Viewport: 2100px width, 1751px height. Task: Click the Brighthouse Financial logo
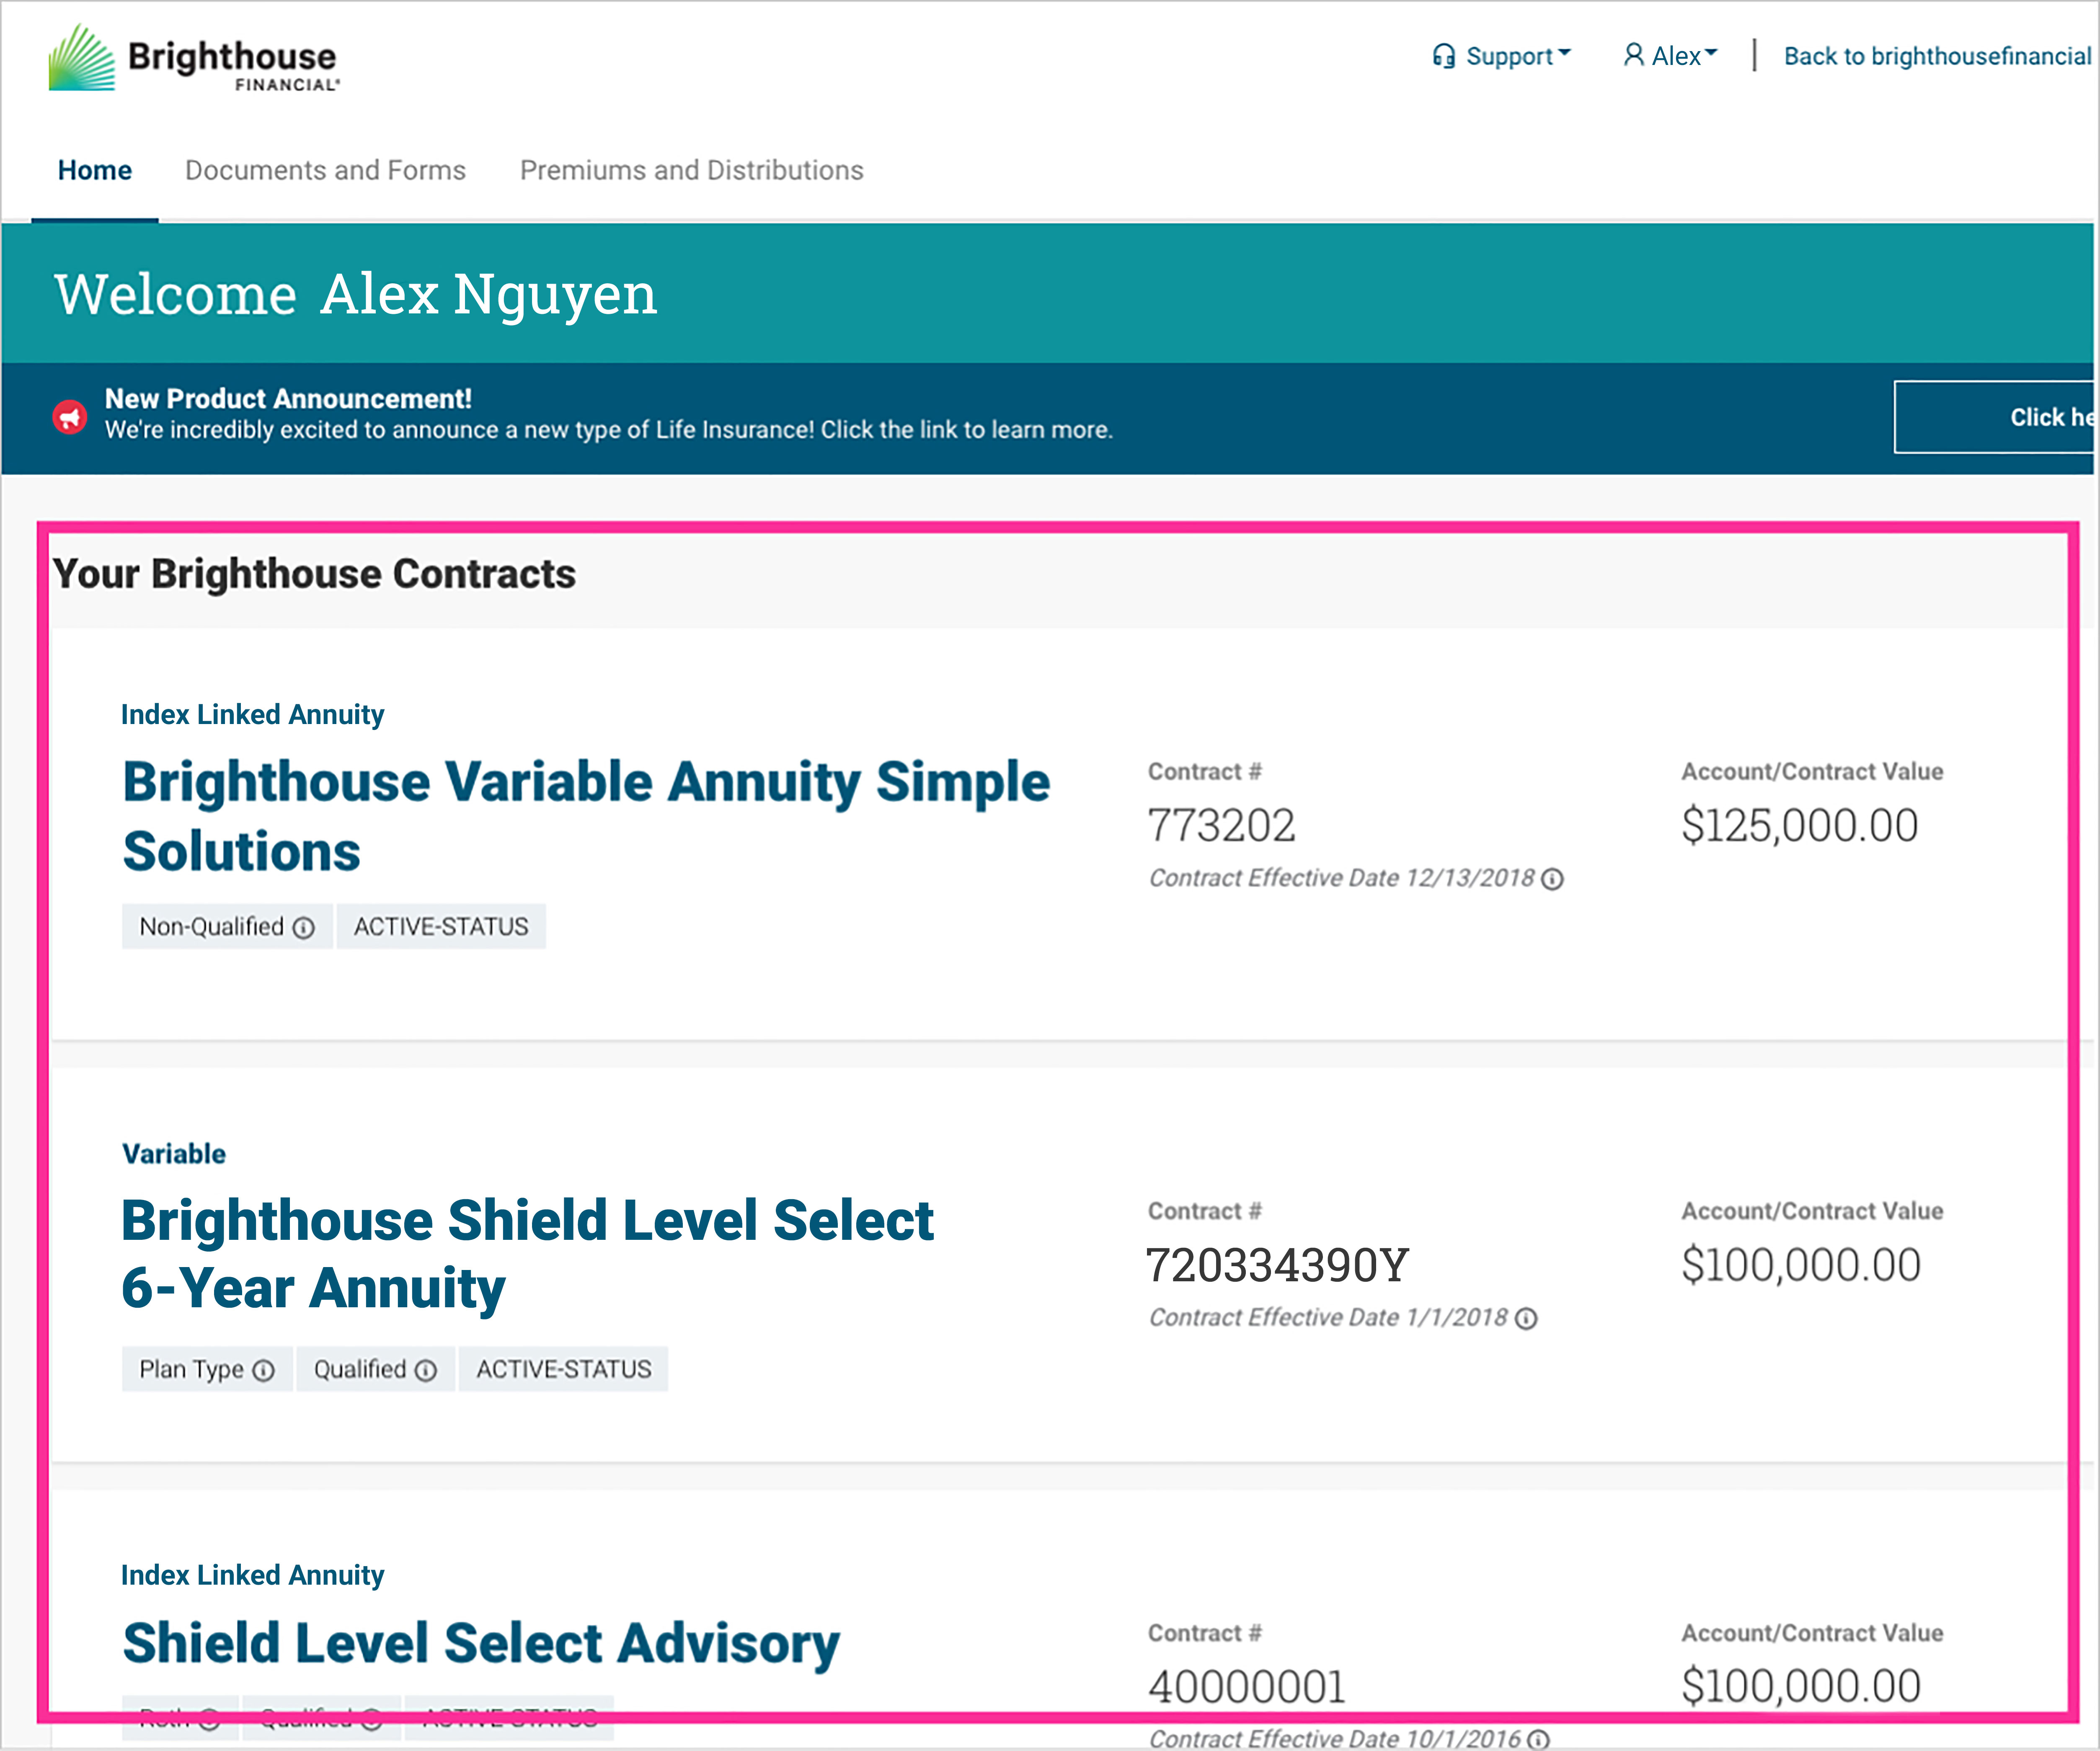[195, 58]
